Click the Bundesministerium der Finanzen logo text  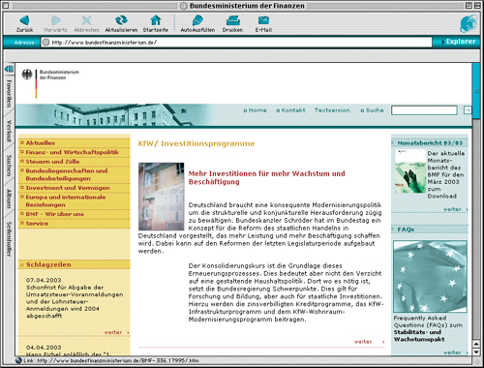[x=59, y=75]
